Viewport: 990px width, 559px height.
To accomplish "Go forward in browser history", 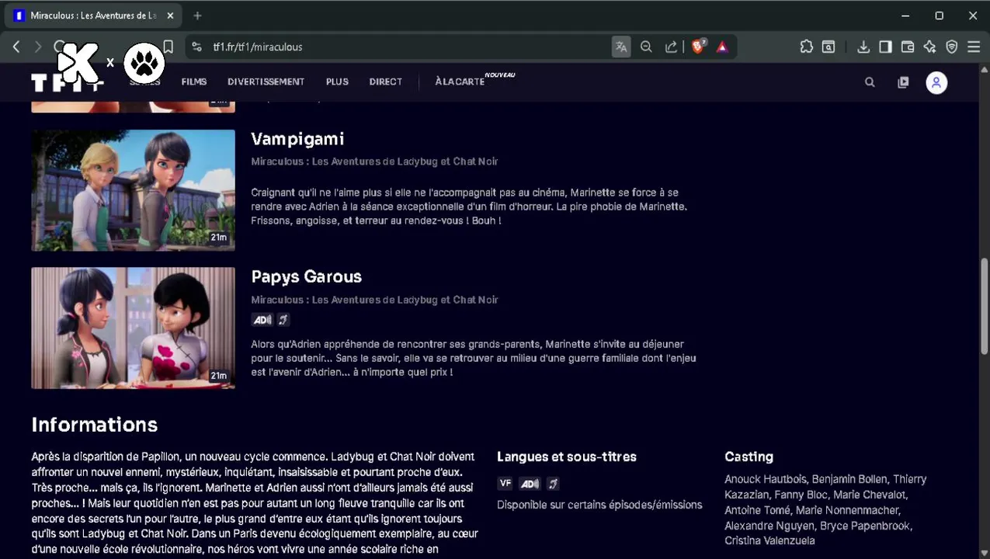I will (x=37, y=47).
